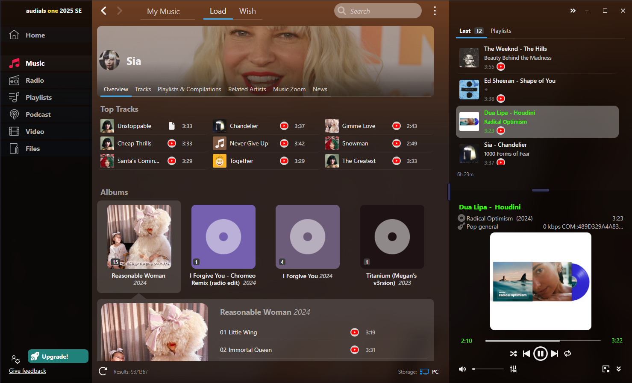This screenshot has height=383, width=632.
Task: Click the YouTube icon for Snowman
Action: [397, 143]
